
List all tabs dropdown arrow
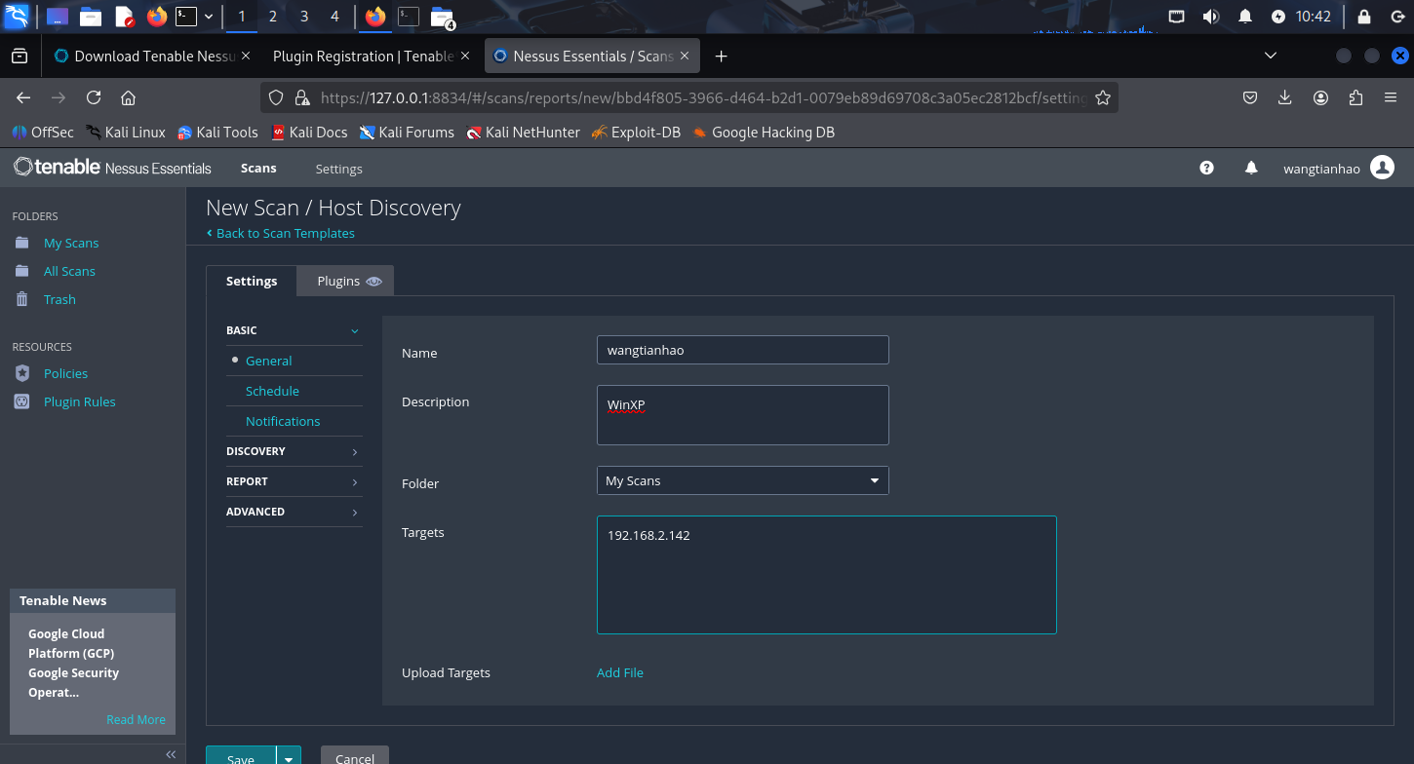[1271, 57]
